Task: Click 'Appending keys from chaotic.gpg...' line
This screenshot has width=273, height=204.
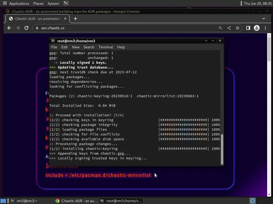Action: (90, 154)
